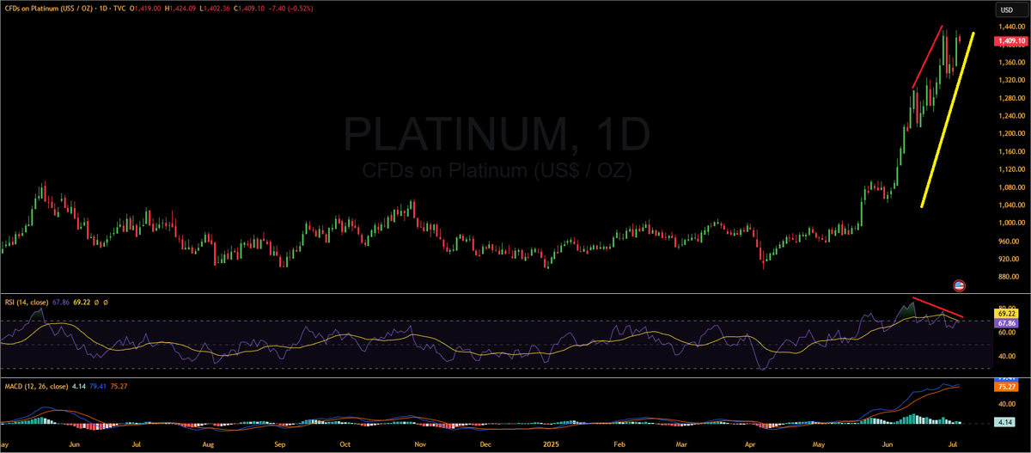Click the US economic event flag icon

tap(960, 285)
